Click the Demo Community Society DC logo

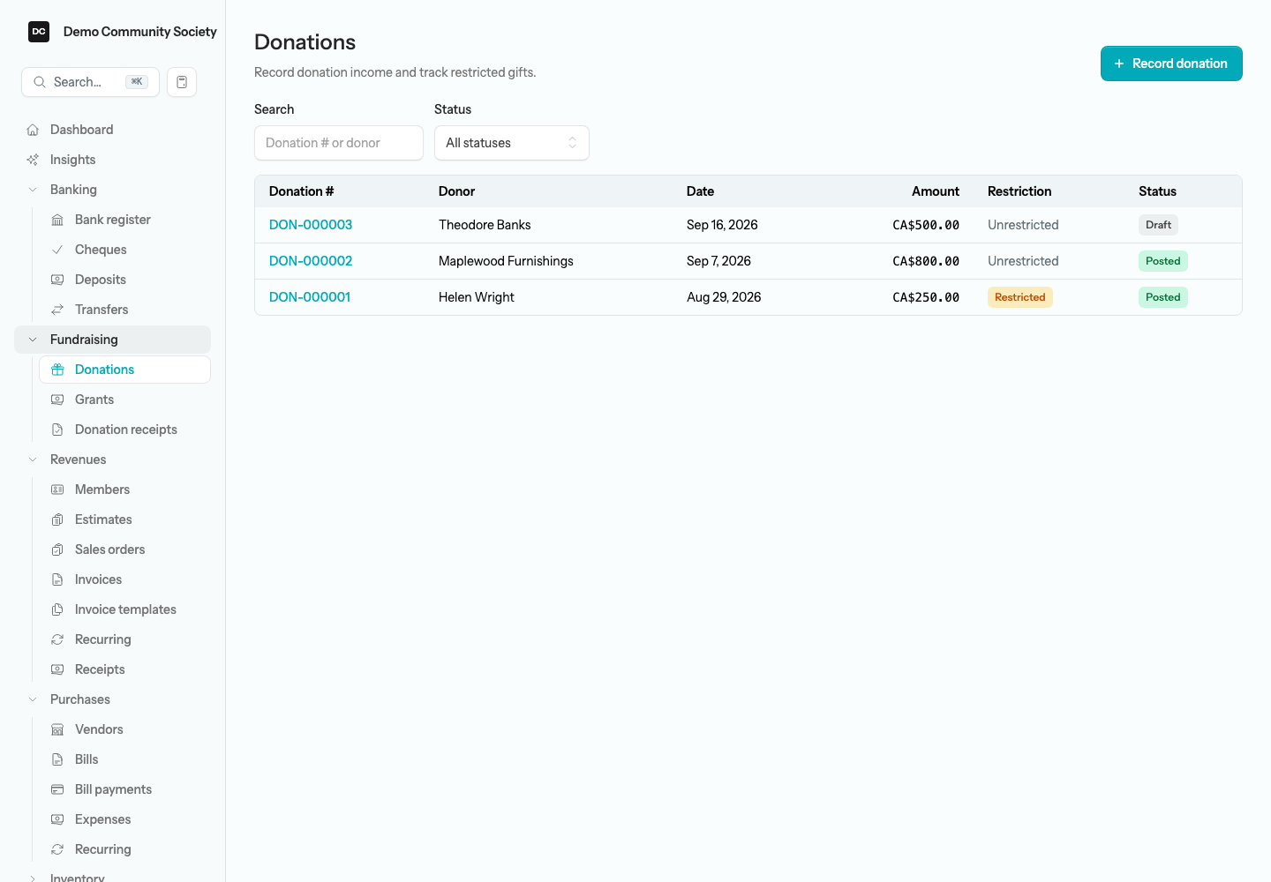coord(39,32)
